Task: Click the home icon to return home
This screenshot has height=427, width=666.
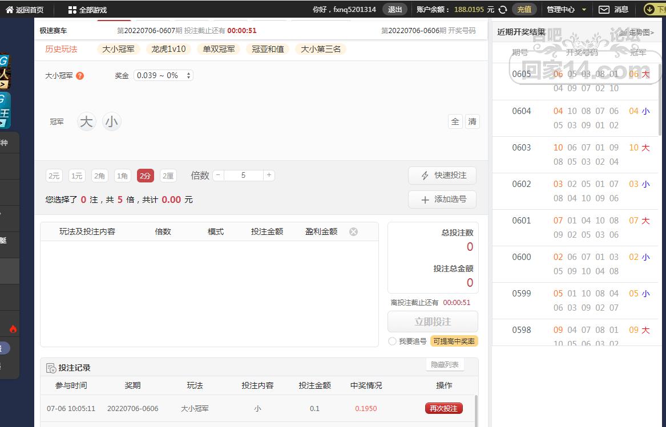Action: [x=9, y=9]
